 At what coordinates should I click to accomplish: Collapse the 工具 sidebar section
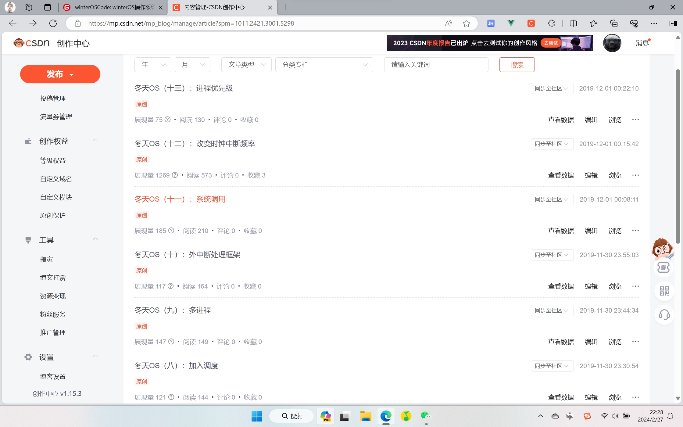coord(95,239)
